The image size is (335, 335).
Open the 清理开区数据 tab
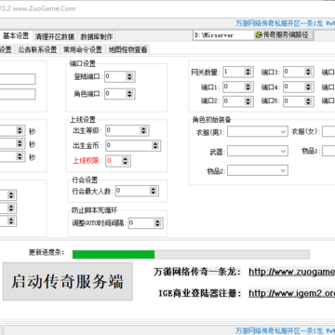55,36
